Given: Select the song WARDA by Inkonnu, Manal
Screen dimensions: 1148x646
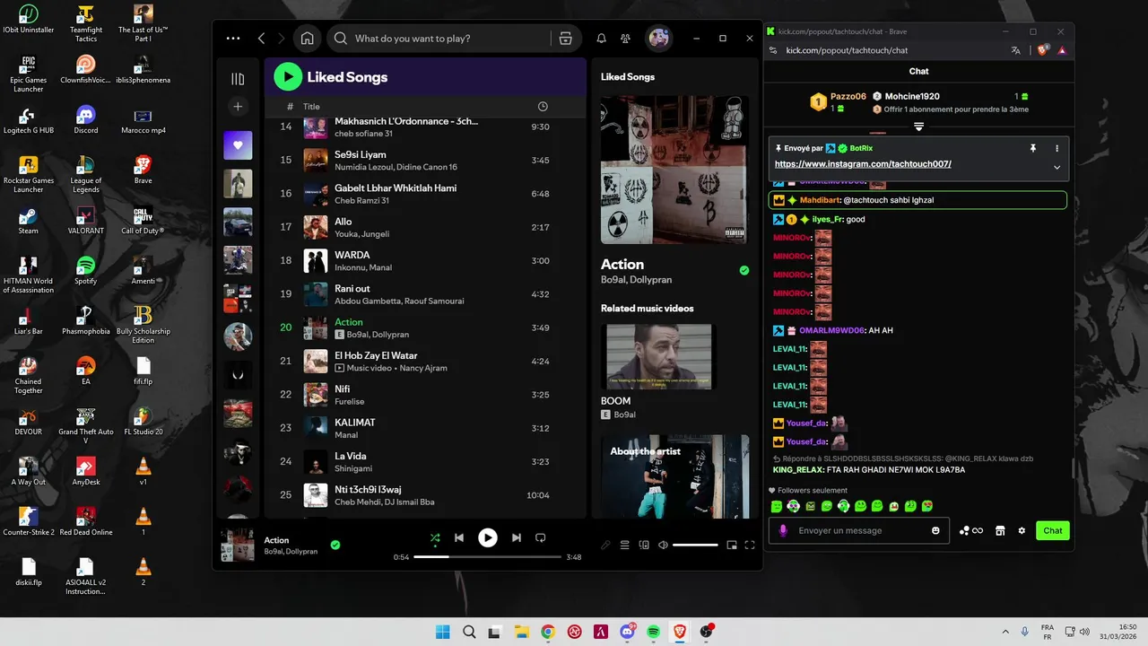Looking at the screenshot, I should [424, 261].
